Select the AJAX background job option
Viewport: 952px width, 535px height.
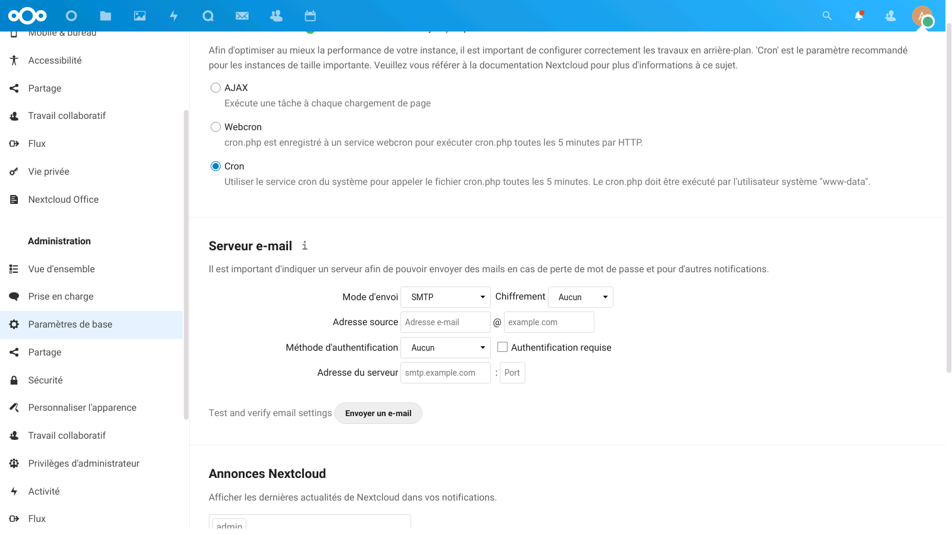point(215,88)
